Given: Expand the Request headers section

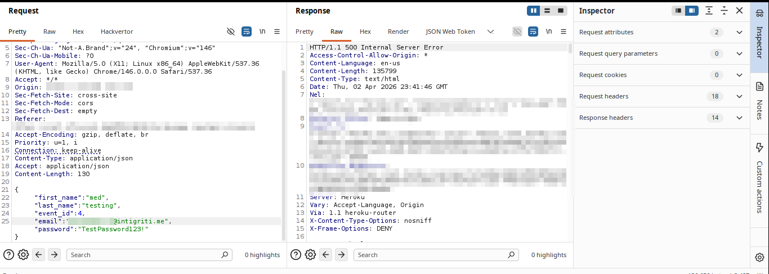Looking at the screenshot, I should (x=739, y=96).
